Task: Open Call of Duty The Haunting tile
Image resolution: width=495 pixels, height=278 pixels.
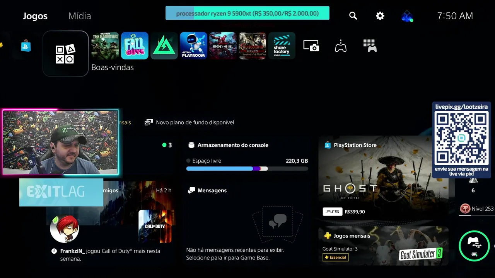Action: (x=105, y=46)
